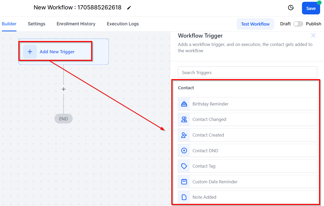Open the Enrollment History tab
The width and height of the screenshot is (324, 206).
[76, 24]
